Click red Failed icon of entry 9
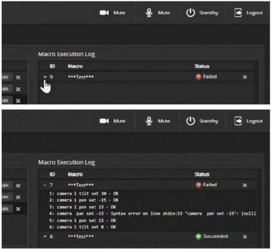 [x=198, y=77]
